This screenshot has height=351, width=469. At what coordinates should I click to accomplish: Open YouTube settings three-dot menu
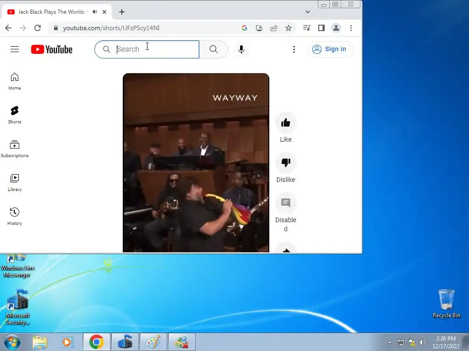[294, 49]
